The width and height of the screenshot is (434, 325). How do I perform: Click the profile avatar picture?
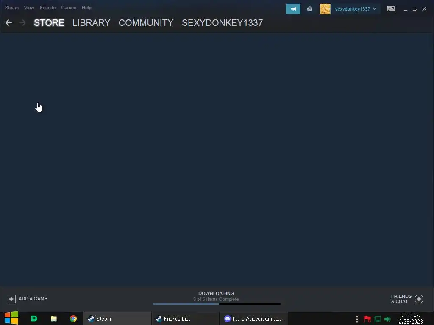[x=325, y=9]
